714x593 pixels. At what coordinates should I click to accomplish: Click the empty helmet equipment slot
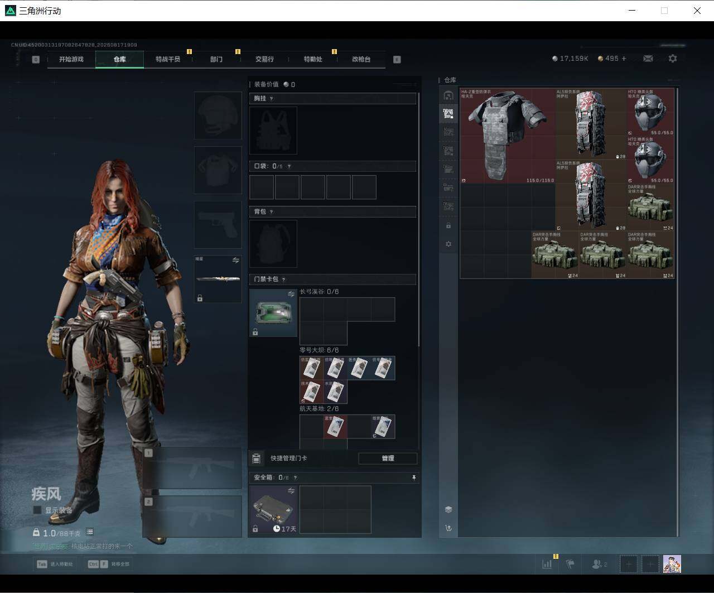coord(218,115)
